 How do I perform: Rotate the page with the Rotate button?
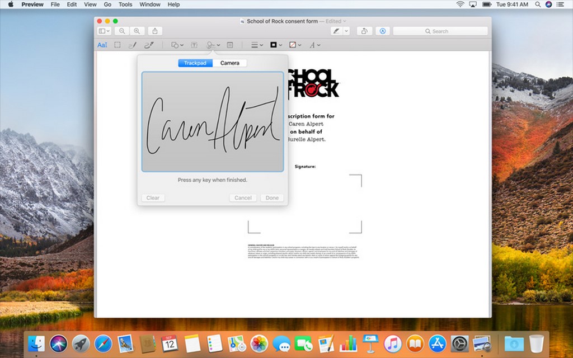[364, 31]
